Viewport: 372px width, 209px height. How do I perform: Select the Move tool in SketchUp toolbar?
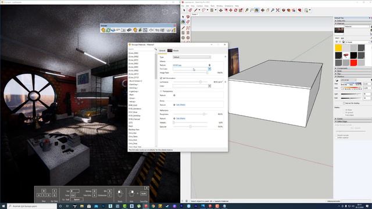[x=231, y=10]
